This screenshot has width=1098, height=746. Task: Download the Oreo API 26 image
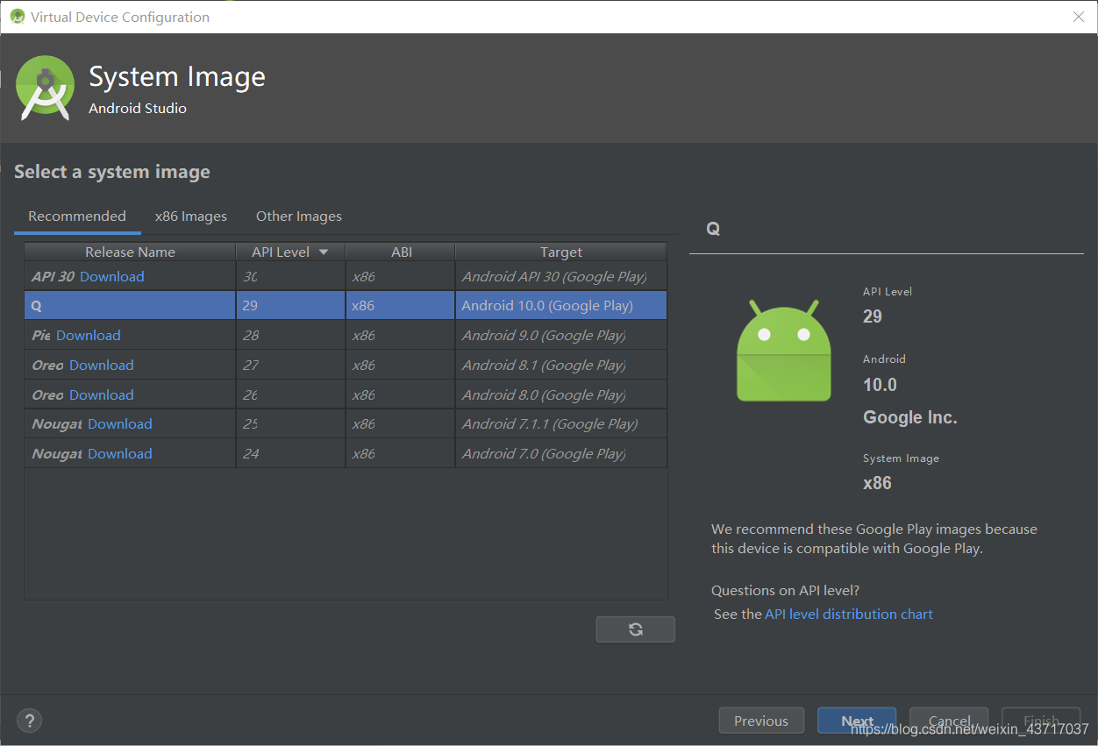tap(102, 394)
